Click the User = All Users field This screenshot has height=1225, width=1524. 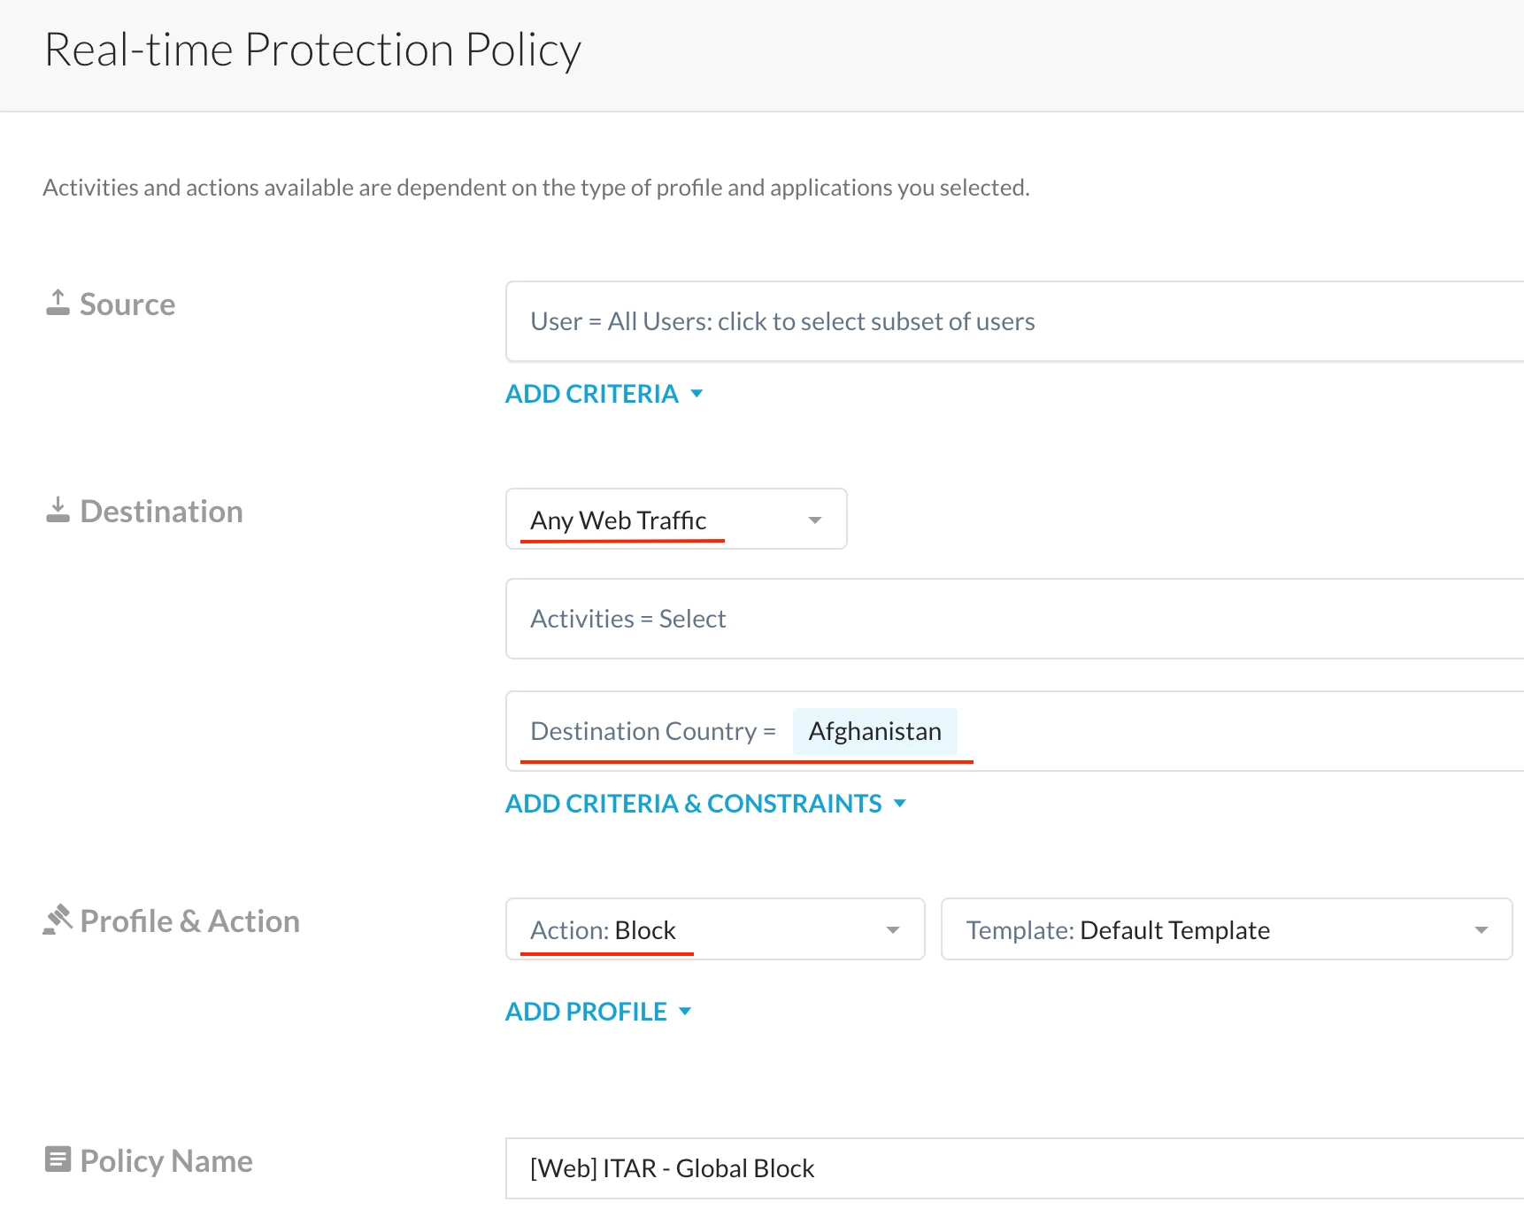1009,321
